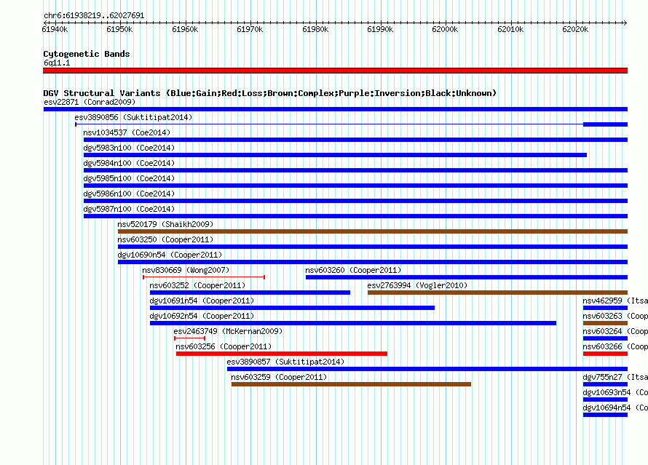Click the 62020k ruler tick label
648x465 pixels.
coord(575,29)
